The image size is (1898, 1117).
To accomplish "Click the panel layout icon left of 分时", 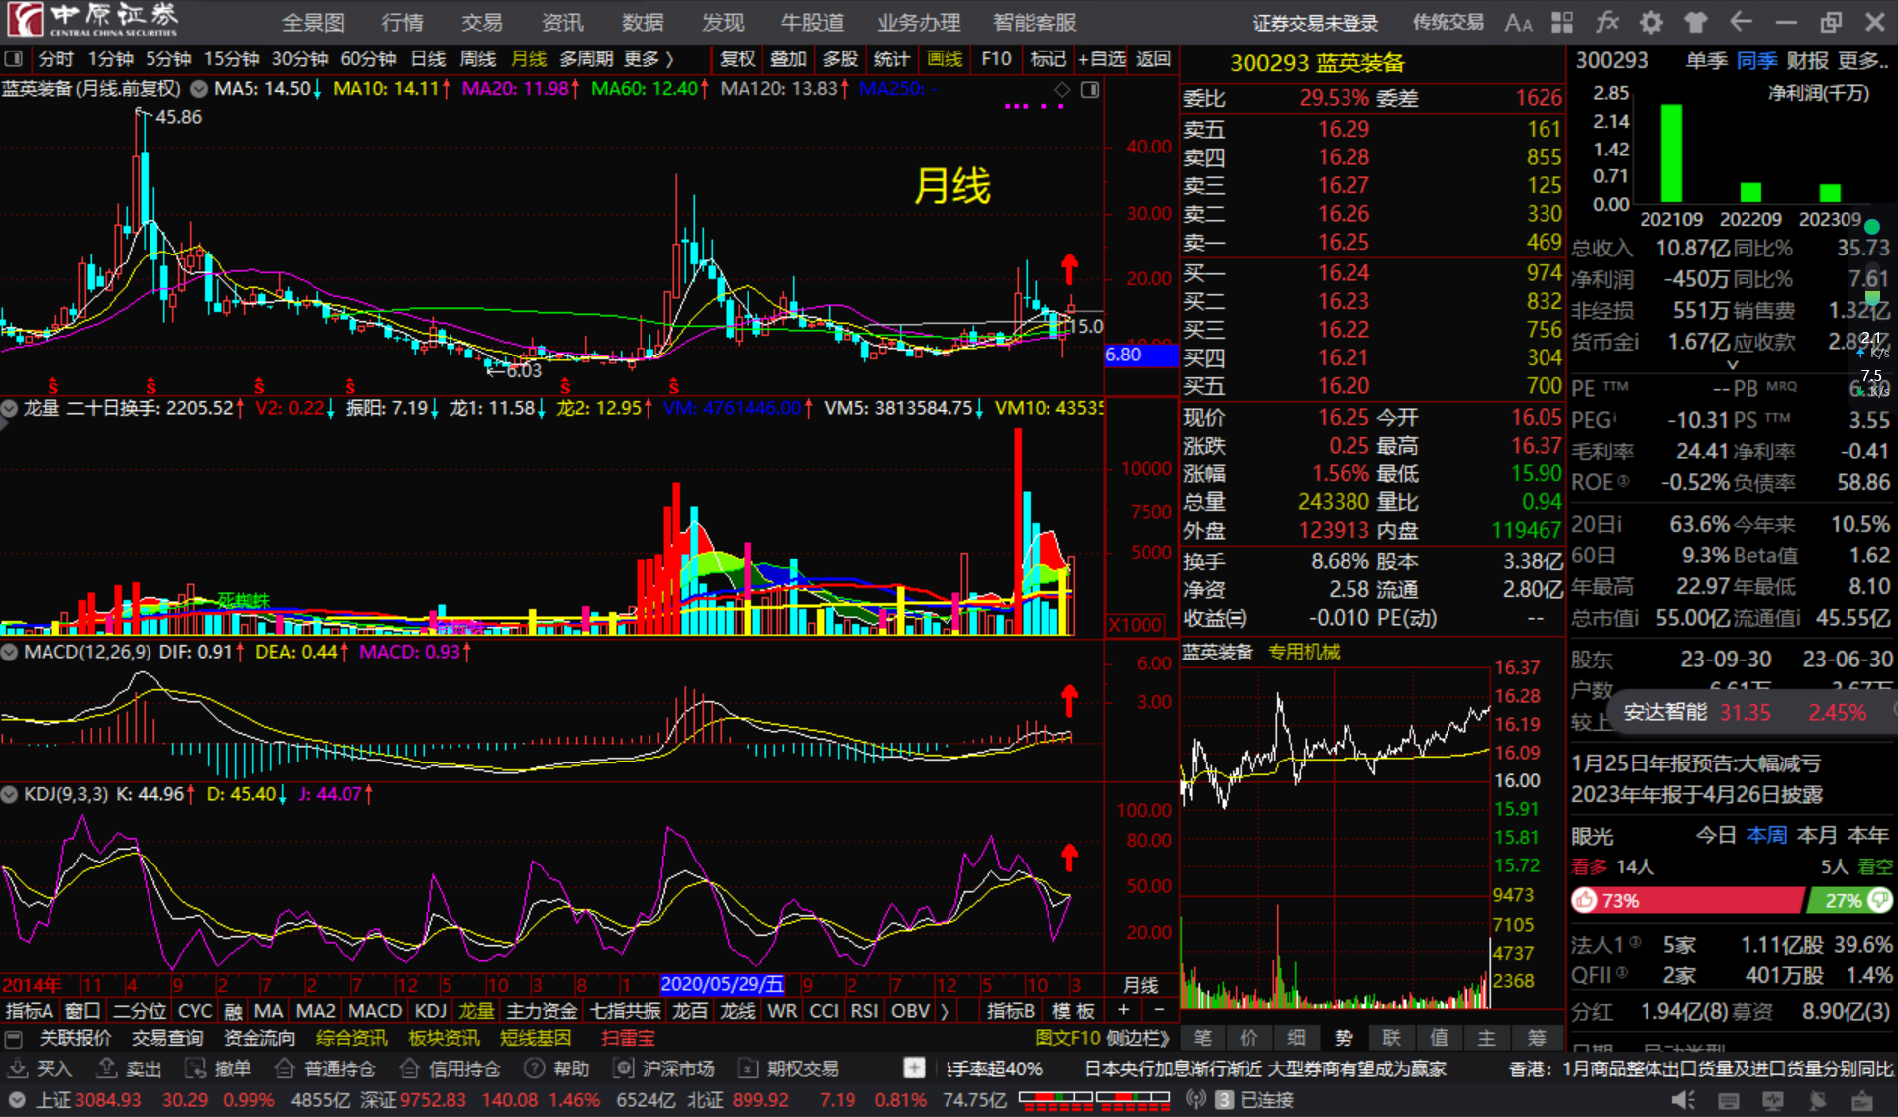I will tap(14, 59).
